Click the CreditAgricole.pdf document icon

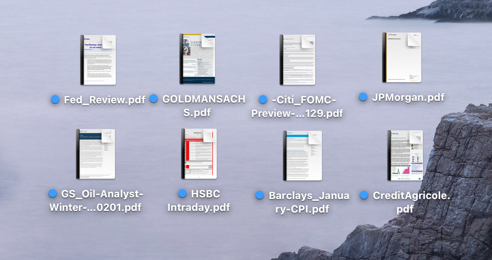click(405, 155)
